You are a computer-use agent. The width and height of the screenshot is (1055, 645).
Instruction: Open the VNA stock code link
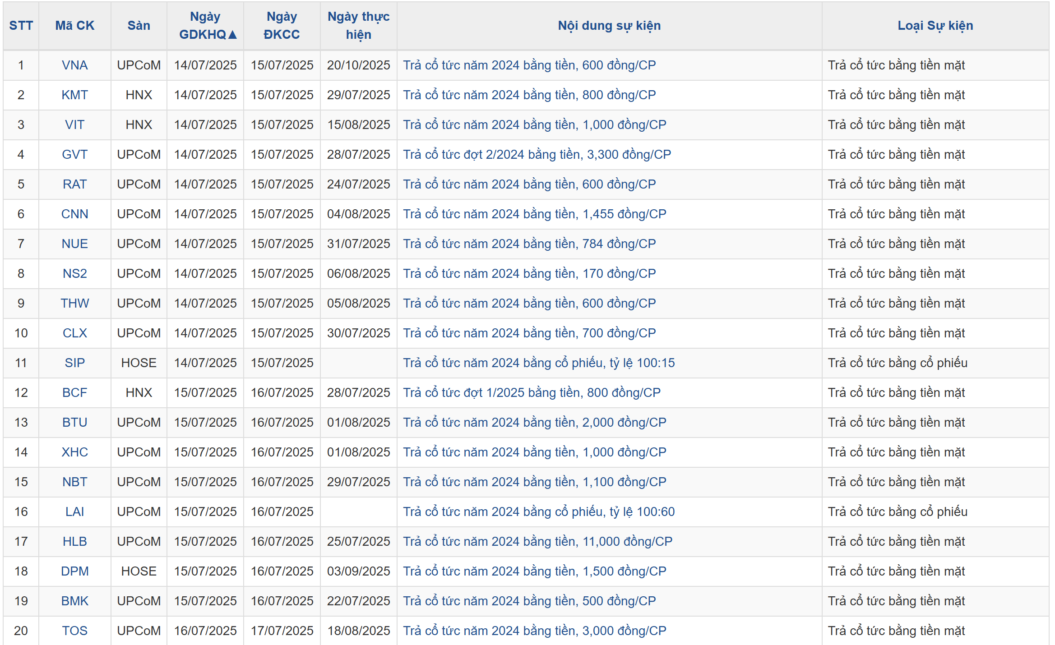tap(74, 65)
